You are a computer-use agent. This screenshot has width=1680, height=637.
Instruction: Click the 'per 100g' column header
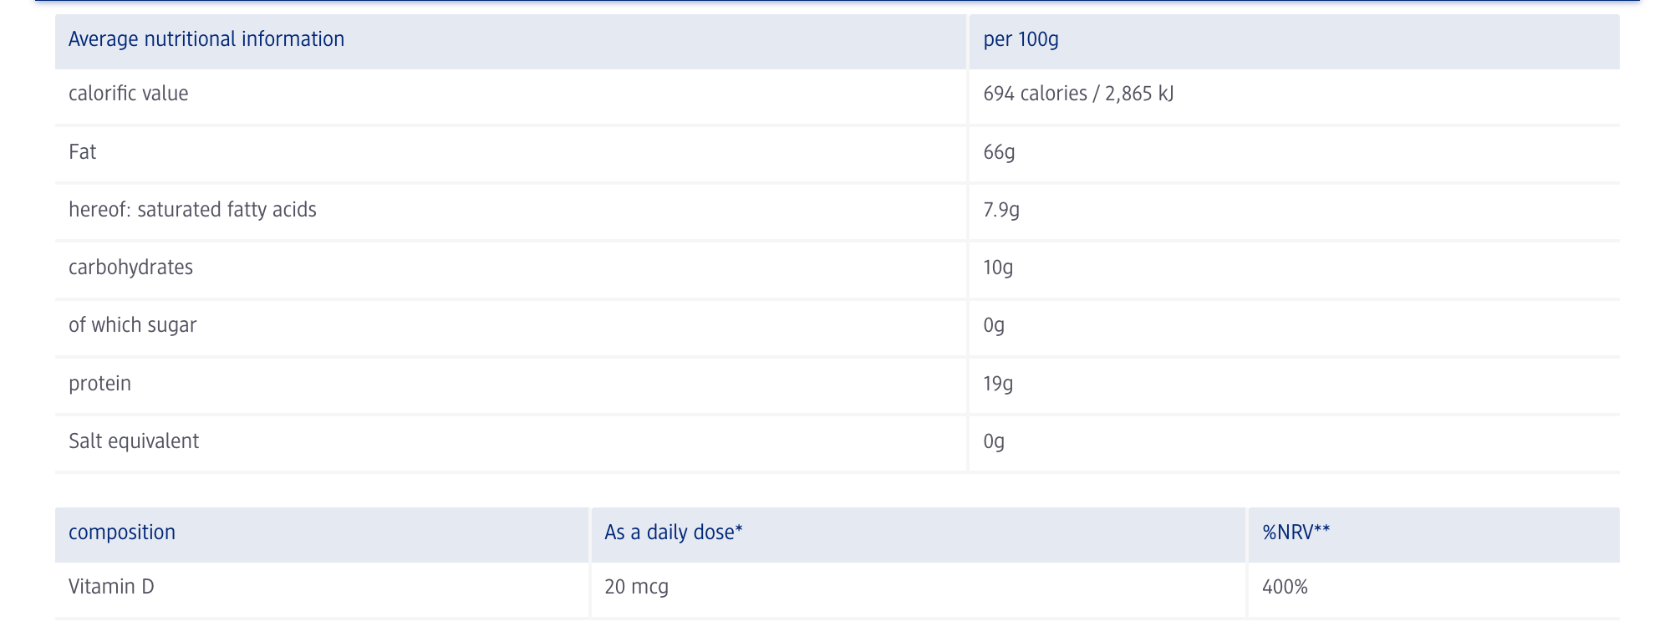[1021, 39]
